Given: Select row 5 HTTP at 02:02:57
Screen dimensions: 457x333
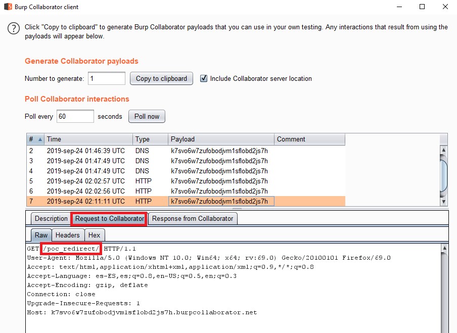Looking at the screenshot, I should pyautogui.click(x=186, y=181).
